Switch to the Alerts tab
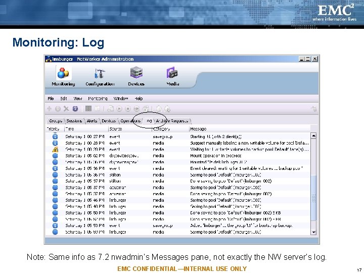Viewport: 364px width, 273px height. click(x=92, y=121)
